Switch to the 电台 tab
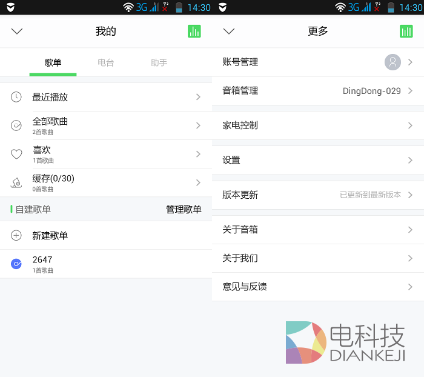Viewport: 424px width, 377px height. [x=106, y=63]
